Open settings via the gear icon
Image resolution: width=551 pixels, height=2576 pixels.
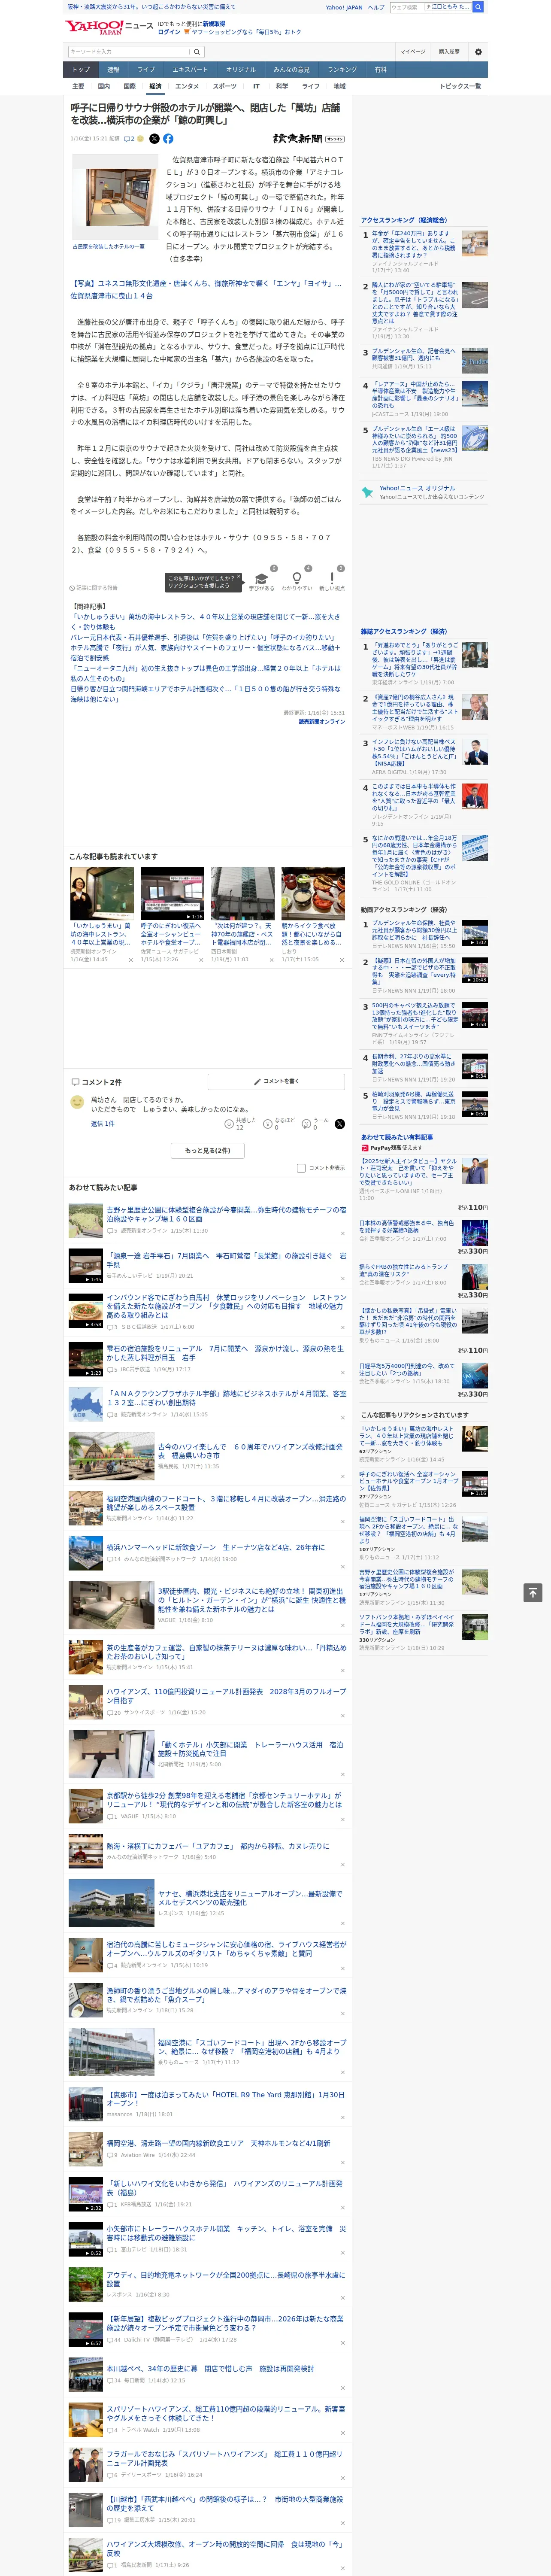[x=478, y=51]
